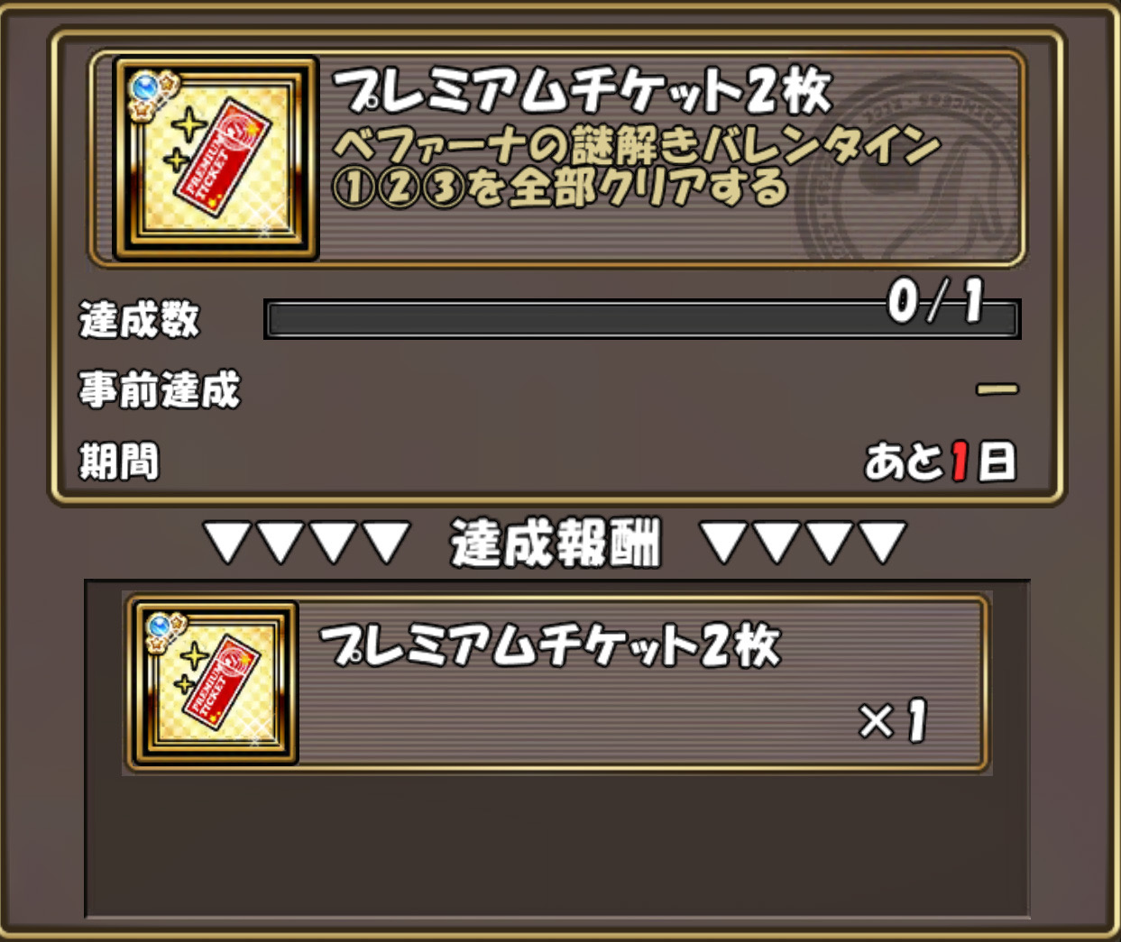The height and width of the screenshot is (942, 1121).
Task: Tap the Premium Ticket icon in mission header
Action: pos(216,159)
